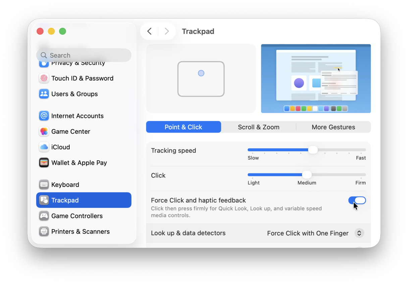Switch to More Gestures tab
The height and width of the screenshot is (284, 408).
334,127
